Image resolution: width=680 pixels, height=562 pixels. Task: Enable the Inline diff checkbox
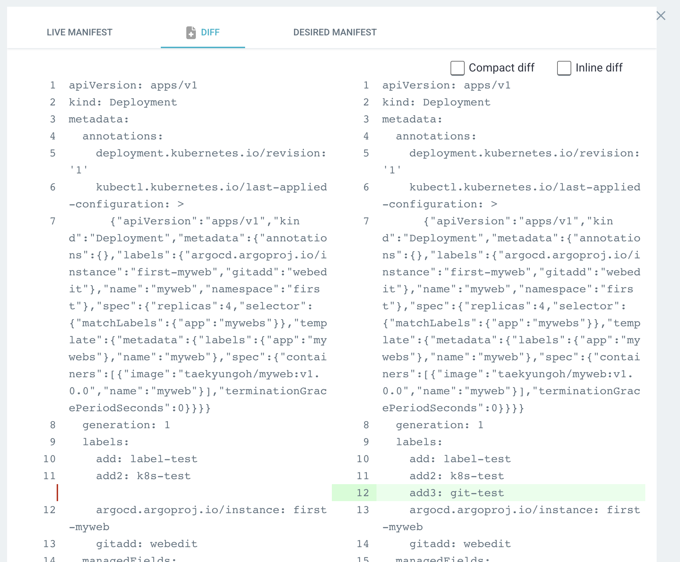tap(564, 68)
